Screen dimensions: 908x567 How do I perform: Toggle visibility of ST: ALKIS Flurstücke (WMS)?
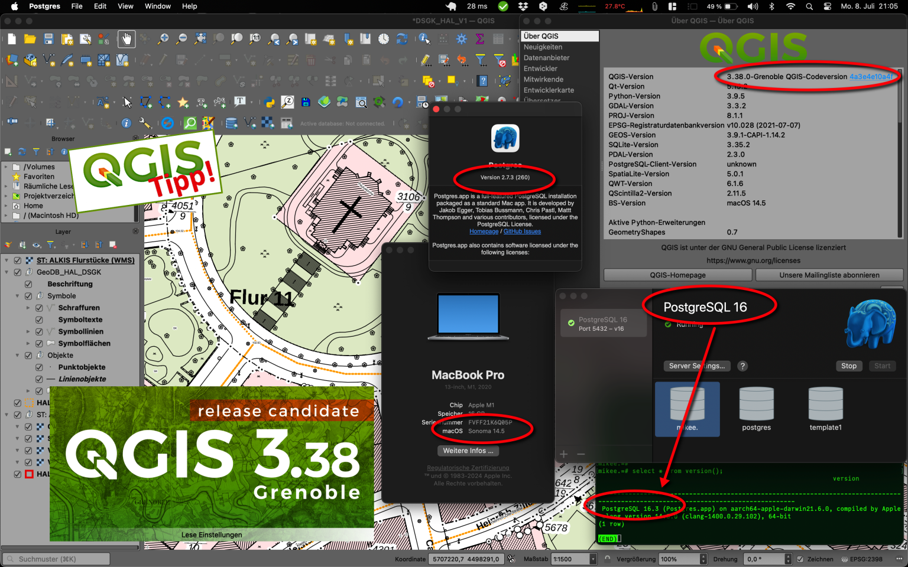pyautogui.click(x=17, y=260)
